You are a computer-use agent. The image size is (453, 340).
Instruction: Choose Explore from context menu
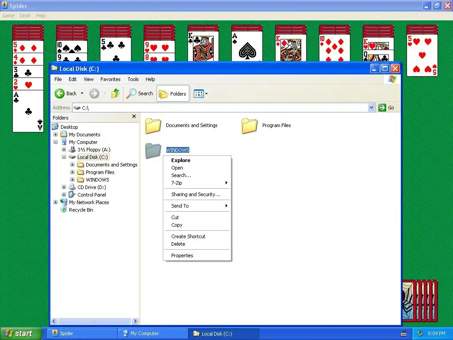197,160
